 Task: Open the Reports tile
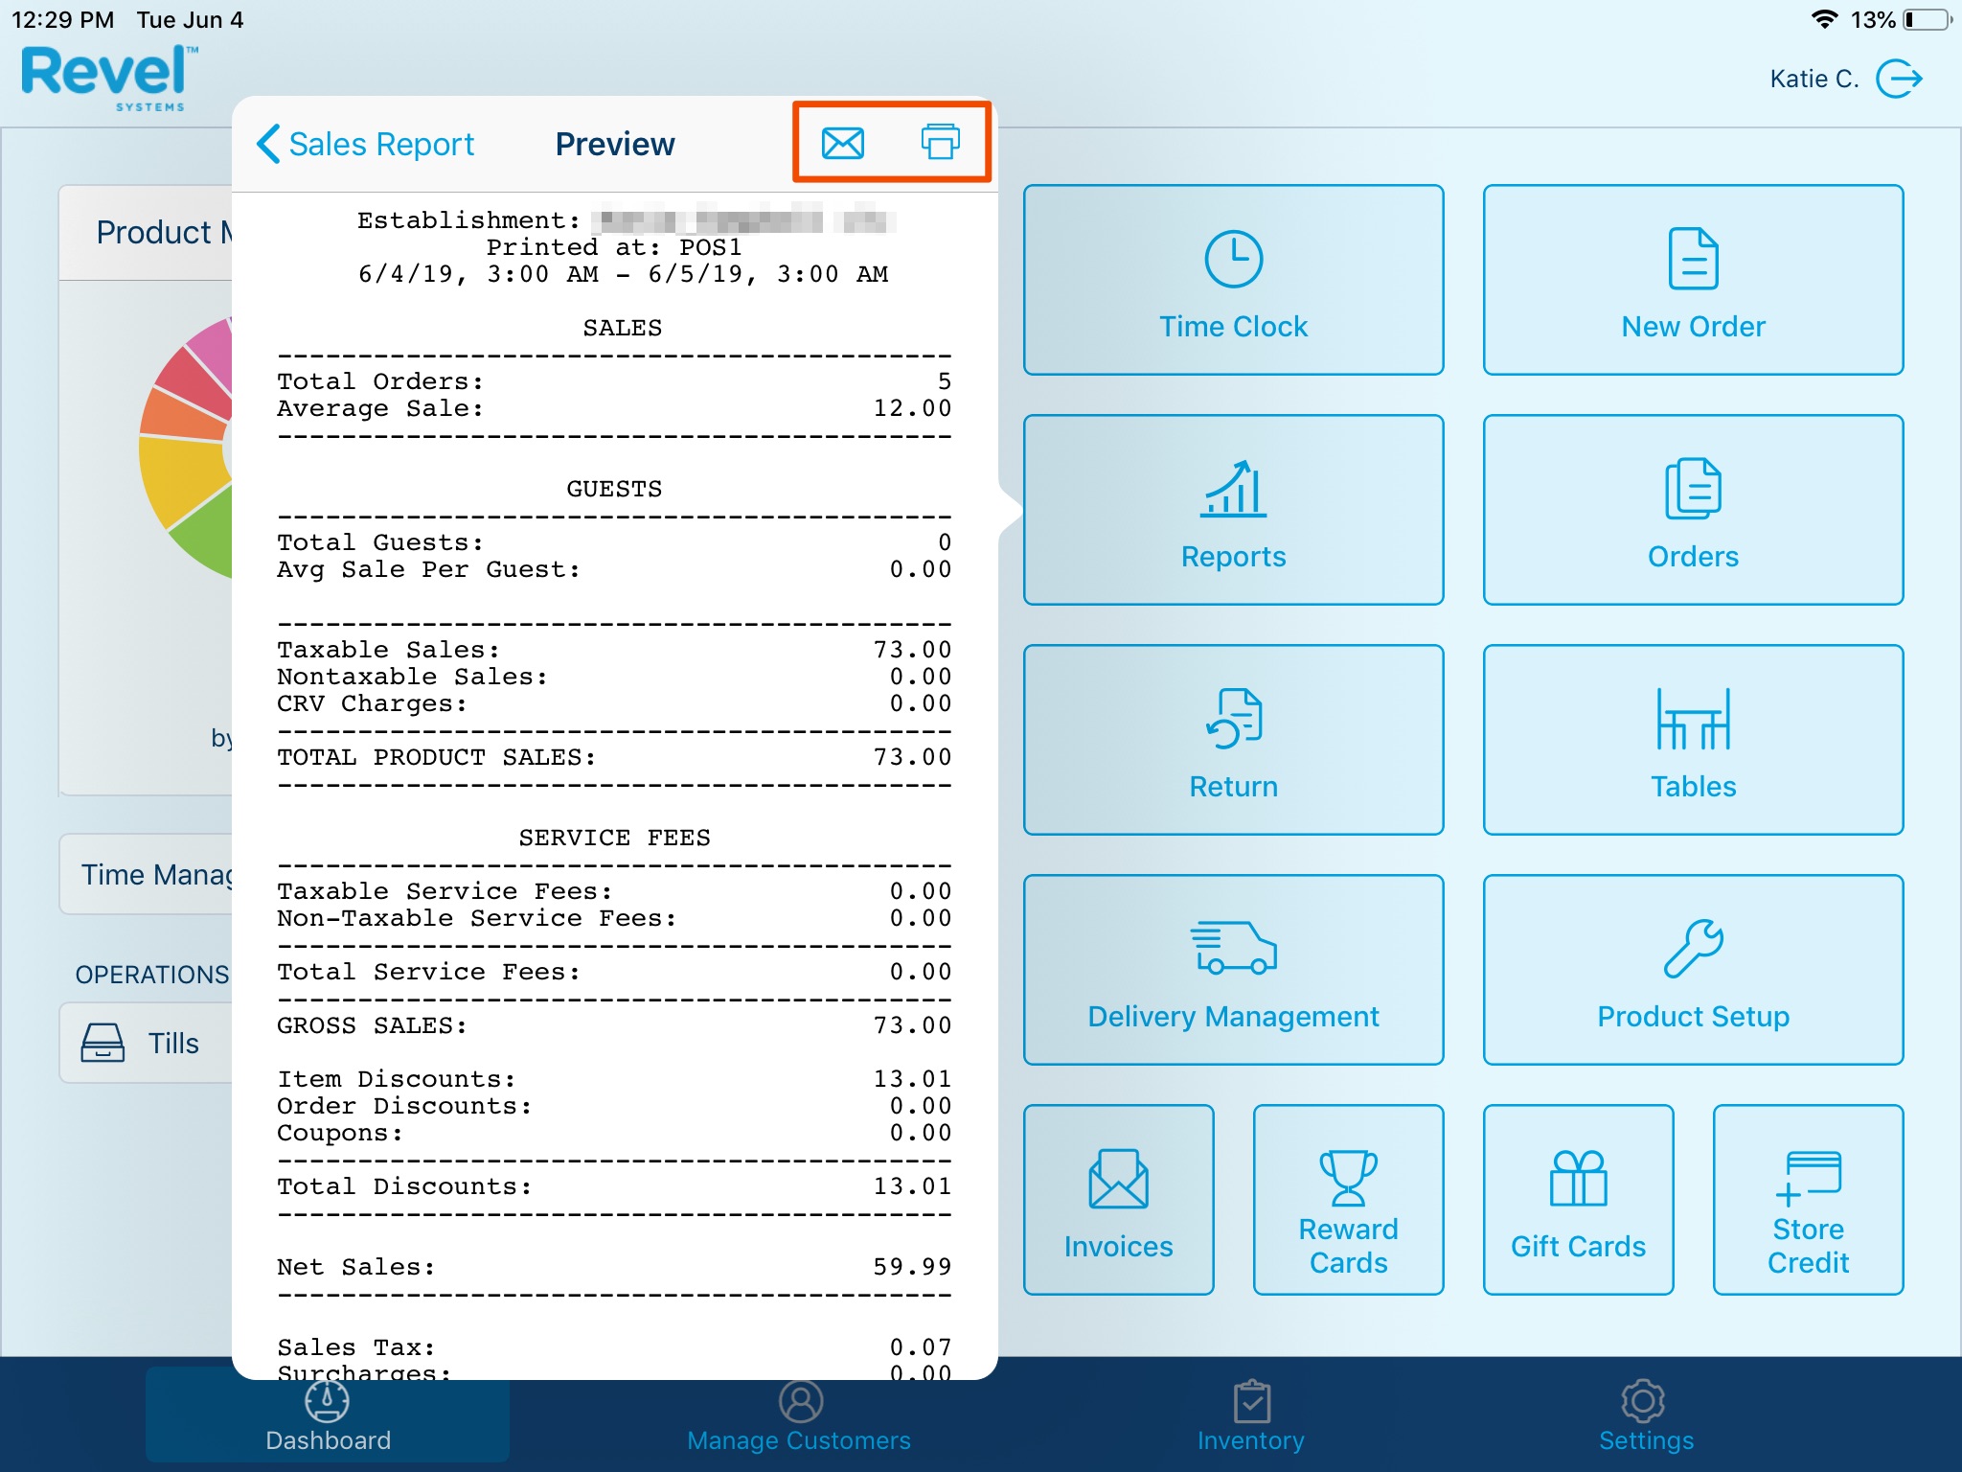click(x=1233, y=510)
